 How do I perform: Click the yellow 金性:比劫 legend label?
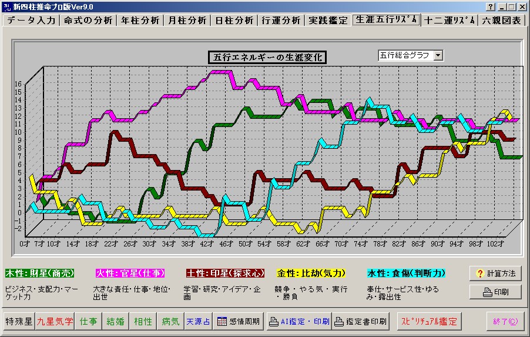tap(311, 273)
